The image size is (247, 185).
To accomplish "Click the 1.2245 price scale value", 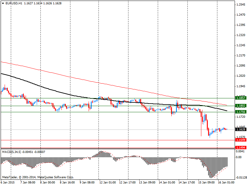I will point(241,45).
